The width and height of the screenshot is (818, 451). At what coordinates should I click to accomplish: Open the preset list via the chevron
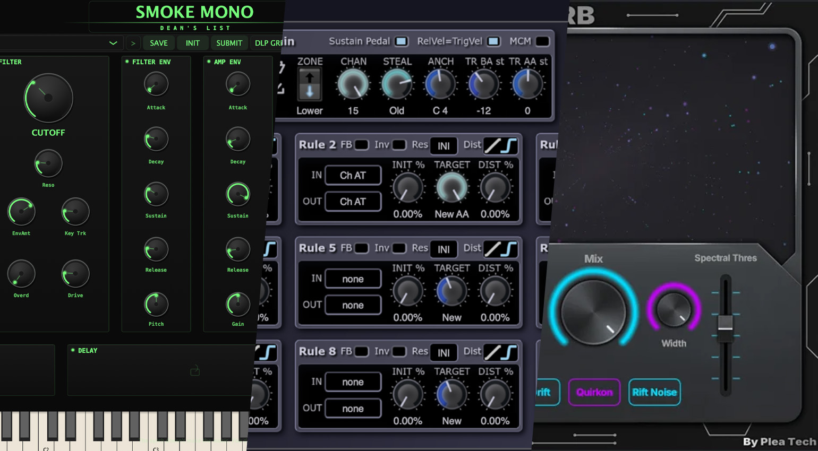click(113, 42)
